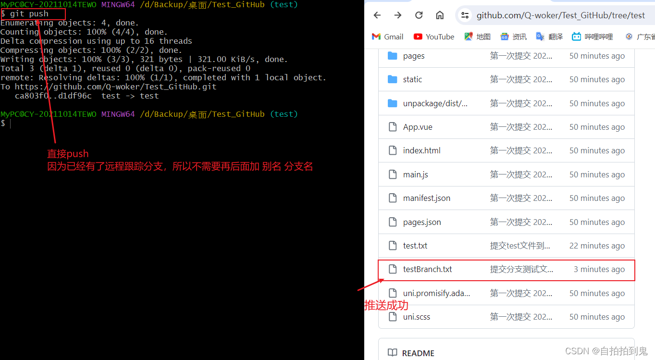
Task: Click the github.com address bar URL
Action: [561, 15]
